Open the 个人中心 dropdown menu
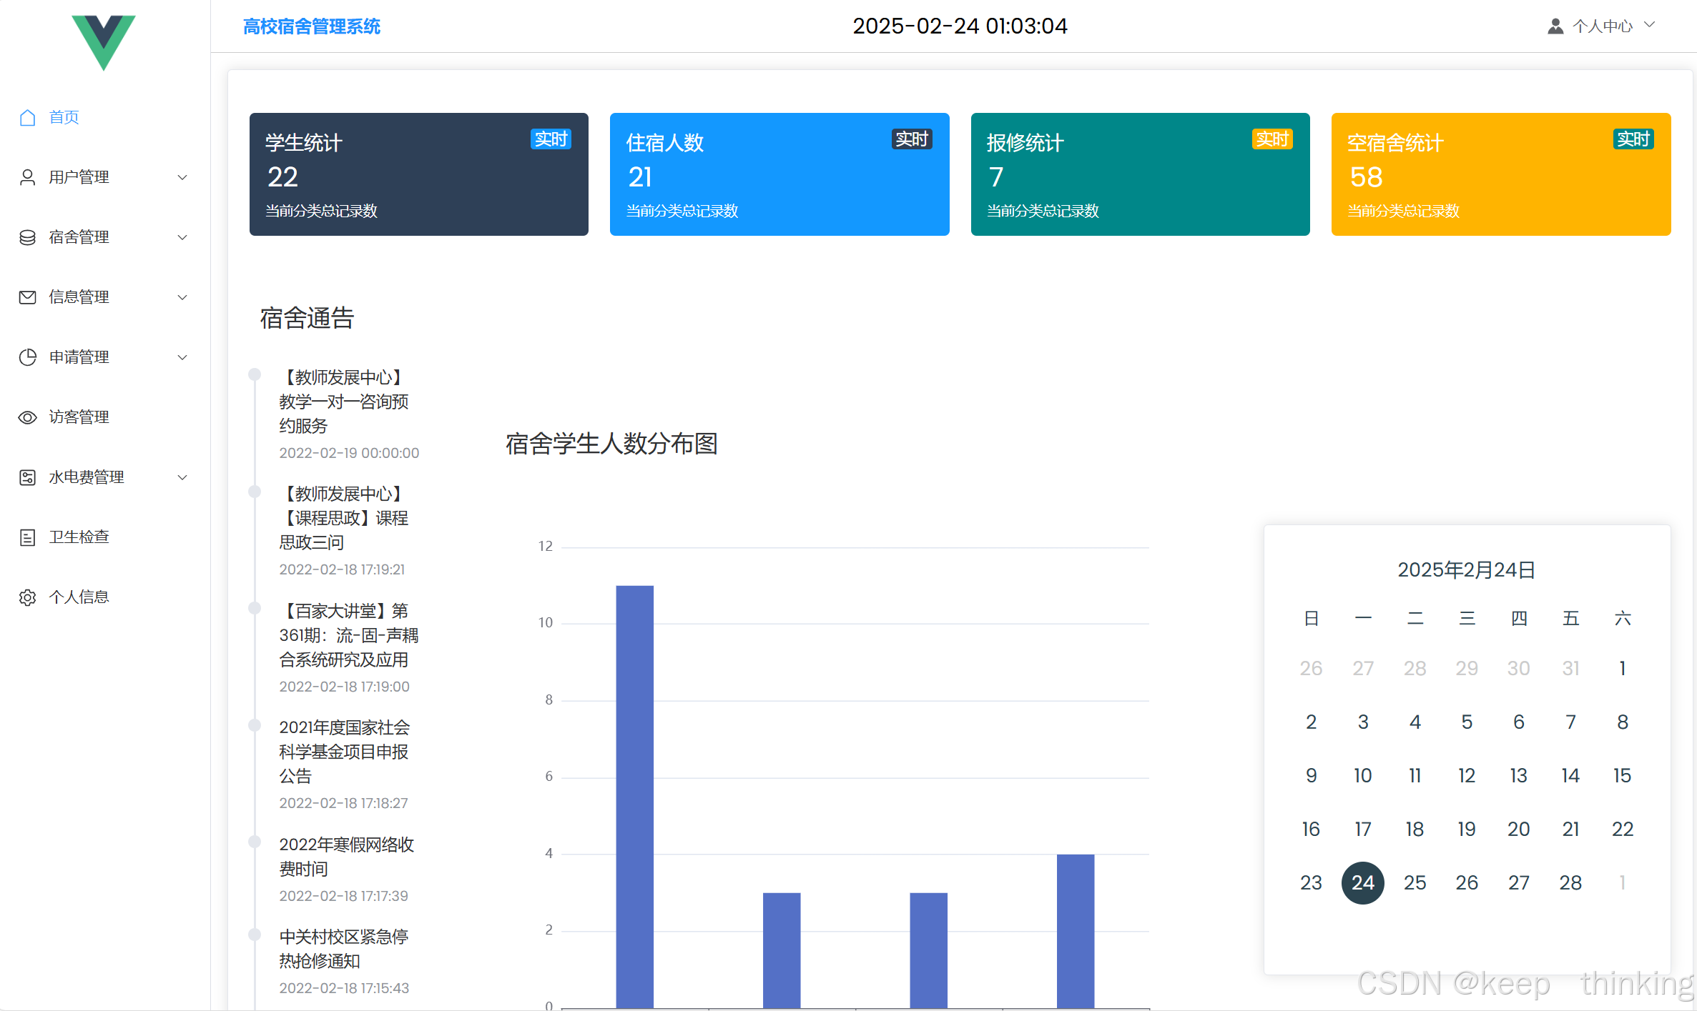 tap(1602, 26)
